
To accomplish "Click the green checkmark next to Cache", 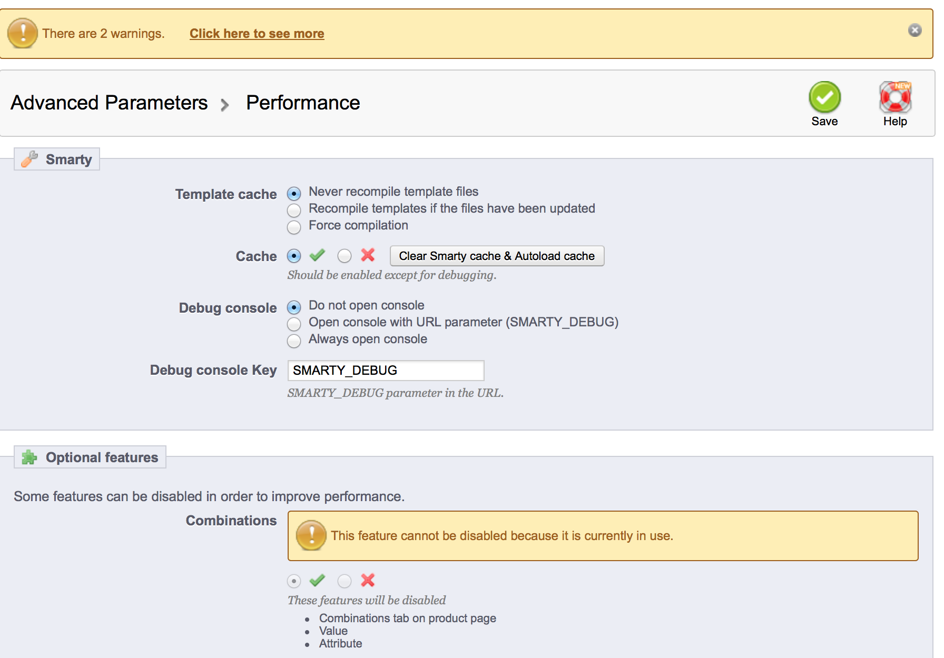I will (x=317, y=256).
